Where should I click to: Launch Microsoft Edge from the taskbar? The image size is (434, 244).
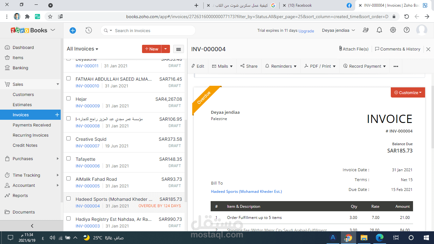(x=379, y=237)
